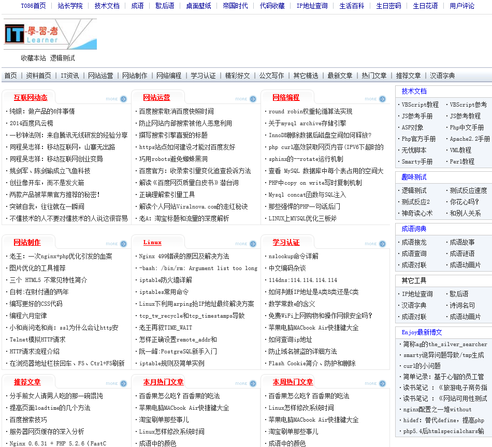The width and height of the screenshot is (492, 447).
Task: Select 网络编程 in main menu bar
Action: coord(169,76)
